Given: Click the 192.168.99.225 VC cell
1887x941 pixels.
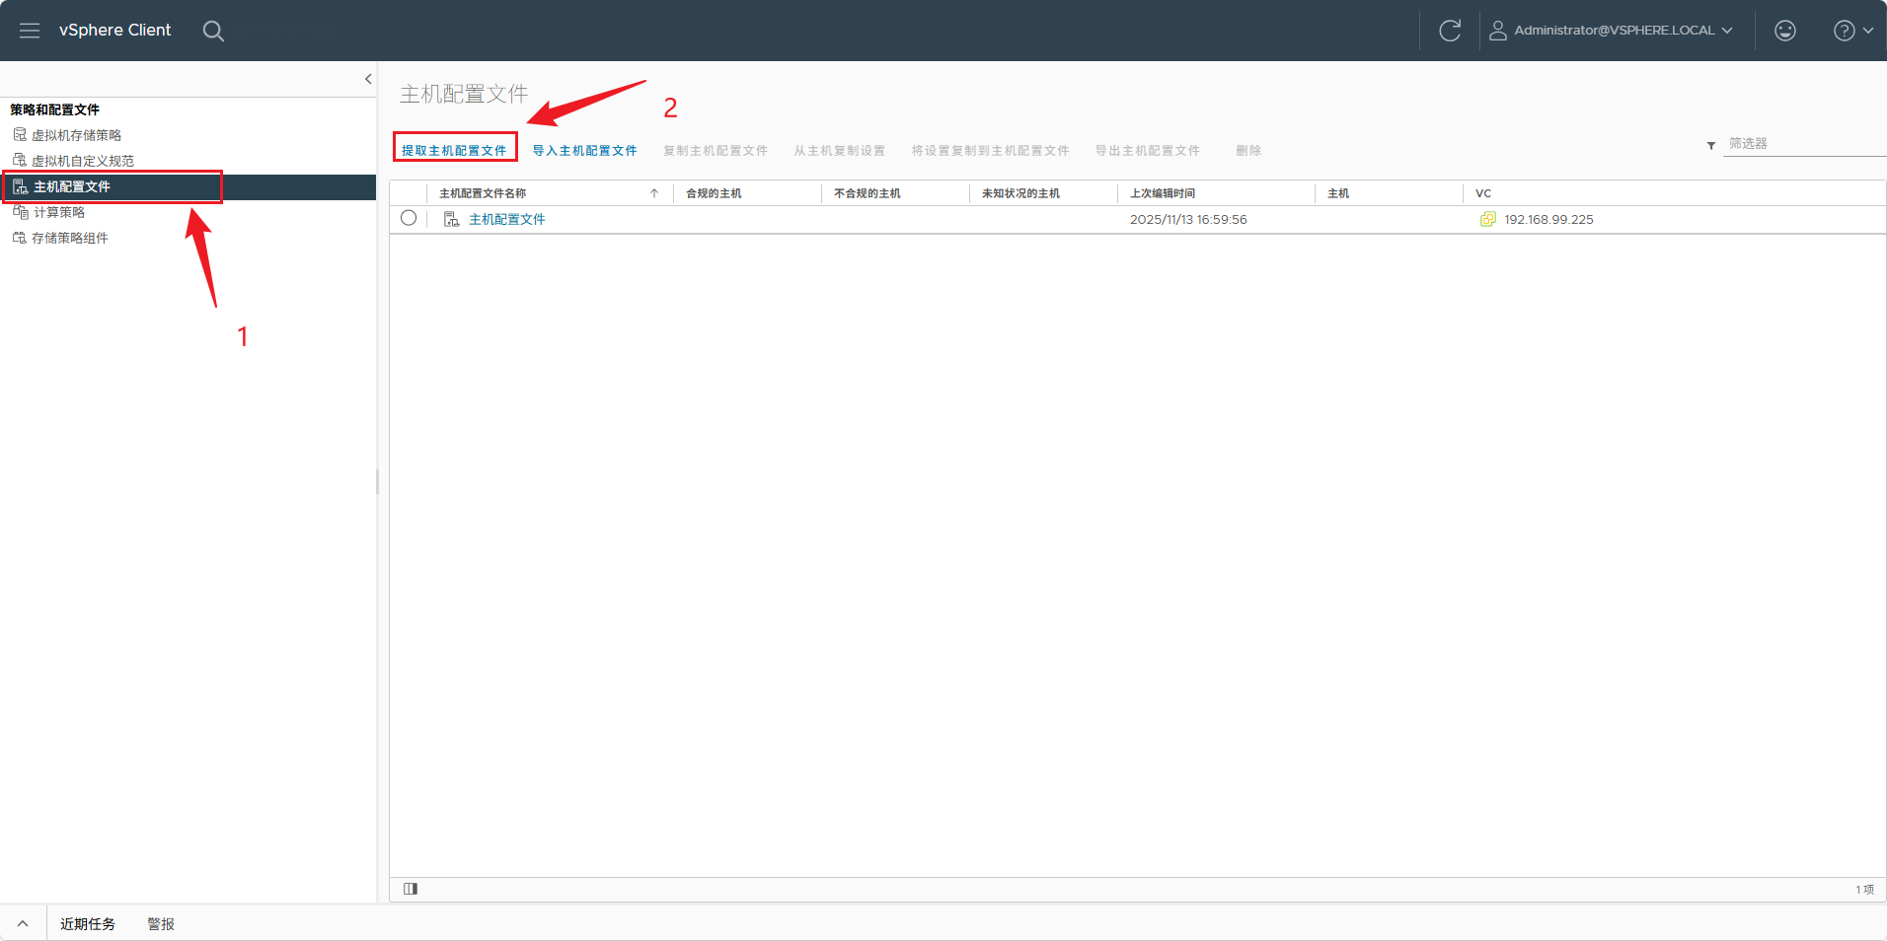Looking at the screenshot, I should point(1548,219).
